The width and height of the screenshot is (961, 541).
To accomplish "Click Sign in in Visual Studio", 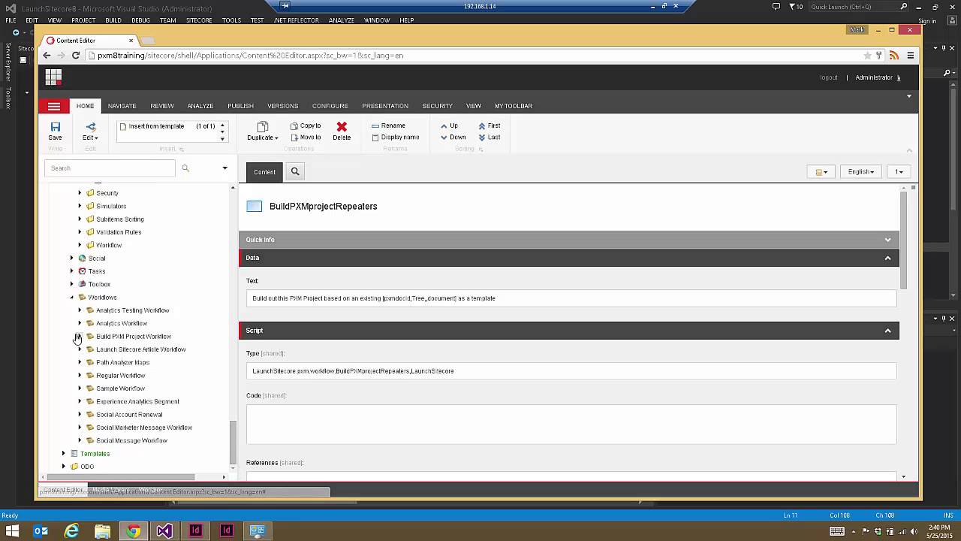I will tap(927, 21).
